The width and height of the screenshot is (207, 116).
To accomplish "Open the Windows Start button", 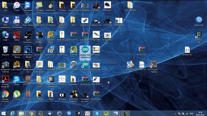I will pyautogui.click(x=4, y=113).
